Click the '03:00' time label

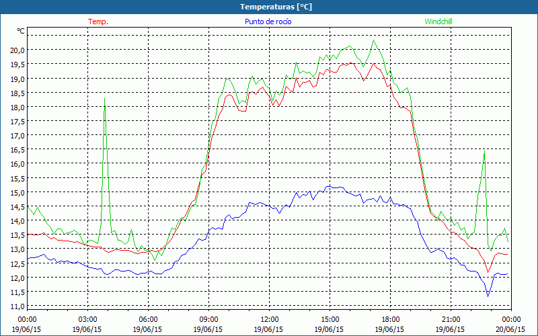coord(87,320)
